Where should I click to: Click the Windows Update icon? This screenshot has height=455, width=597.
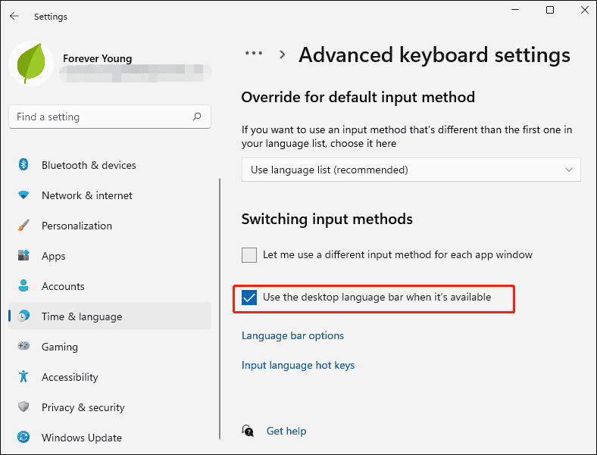tap(23, 438)
